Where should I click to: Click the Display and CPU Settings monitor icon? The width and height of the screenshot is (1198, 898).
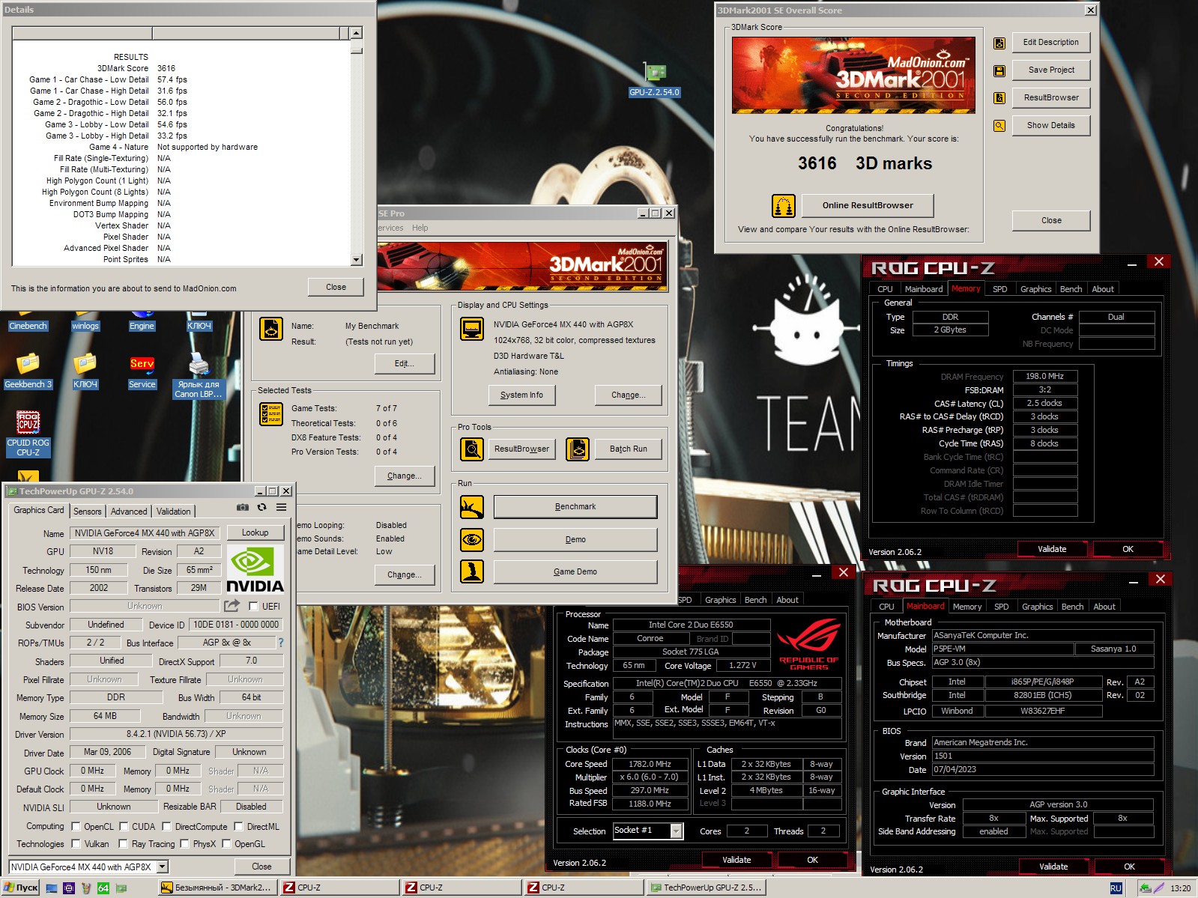(472, 329)
